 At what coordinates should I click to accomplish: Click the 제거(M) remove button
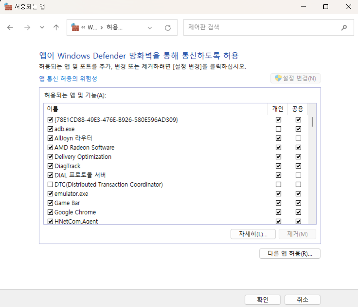point(297,234)
